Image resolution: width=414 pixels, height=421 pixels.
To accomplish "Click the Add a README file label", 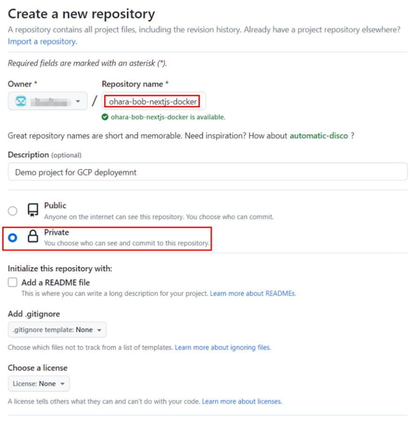I will (56, 282).
